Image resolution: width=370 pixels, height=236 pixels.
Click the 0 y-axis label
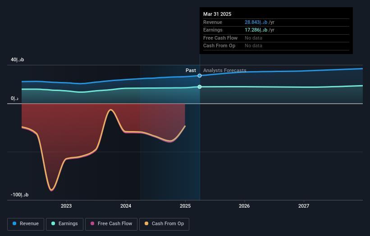[x=14, y=98]
